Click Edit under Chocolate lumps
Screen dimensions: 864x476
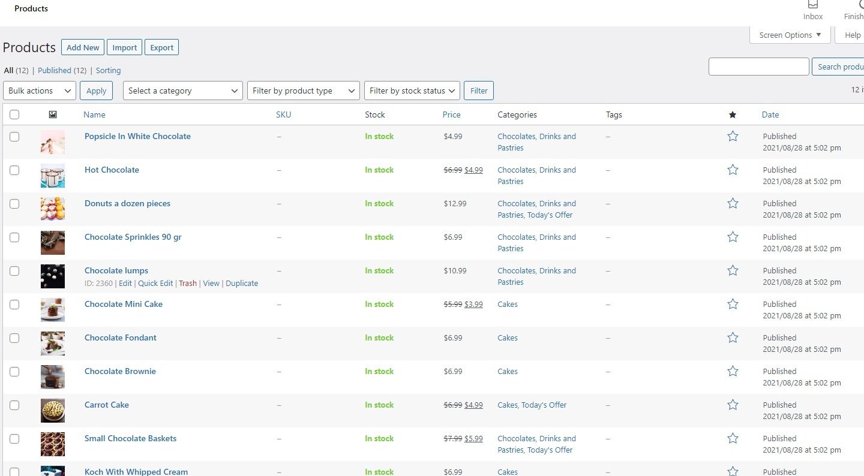click(x=125, y=284)
